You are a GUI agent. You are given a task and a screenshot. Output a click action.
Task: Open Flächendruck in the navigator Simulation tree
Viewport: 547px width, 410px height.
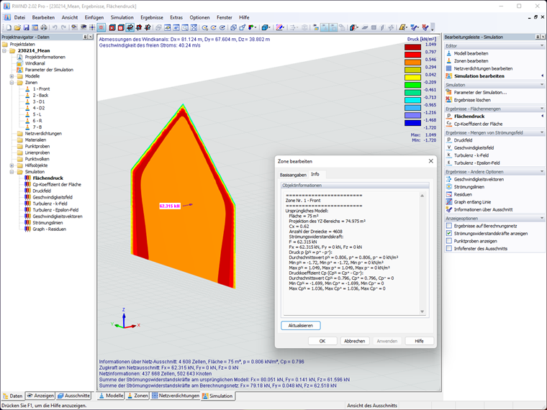[x=48, y=178]
